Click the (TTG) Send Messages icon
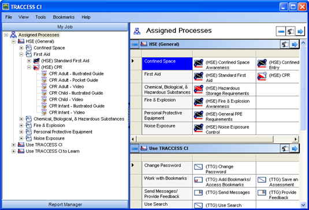Image resolution: width=309 pixels, height=210 pixels. (198, 193)
